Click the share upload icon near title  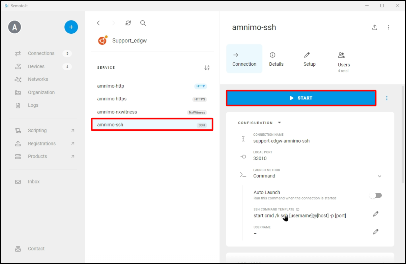point(375,28)
